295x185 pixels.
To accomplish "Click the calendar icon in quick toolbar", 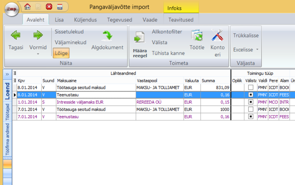I will 60,7.
